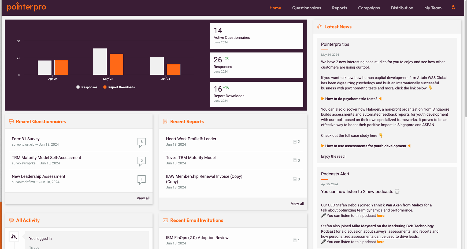Screen dimensions: 467x249
Task: Click su.vc/tdwrfxrb short link text
Action: click(x=23, y=144)
